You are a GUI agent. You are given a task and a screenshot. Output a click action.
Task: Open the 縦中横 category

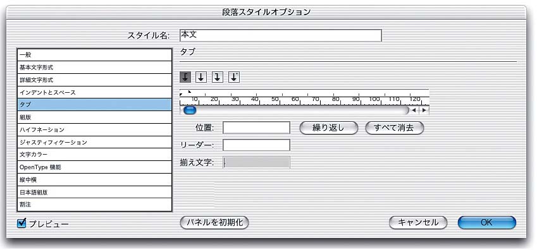point(94,179)
